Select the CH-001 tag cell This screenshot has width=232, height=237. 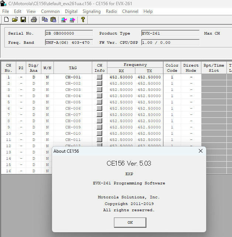(x=73, y=77)
